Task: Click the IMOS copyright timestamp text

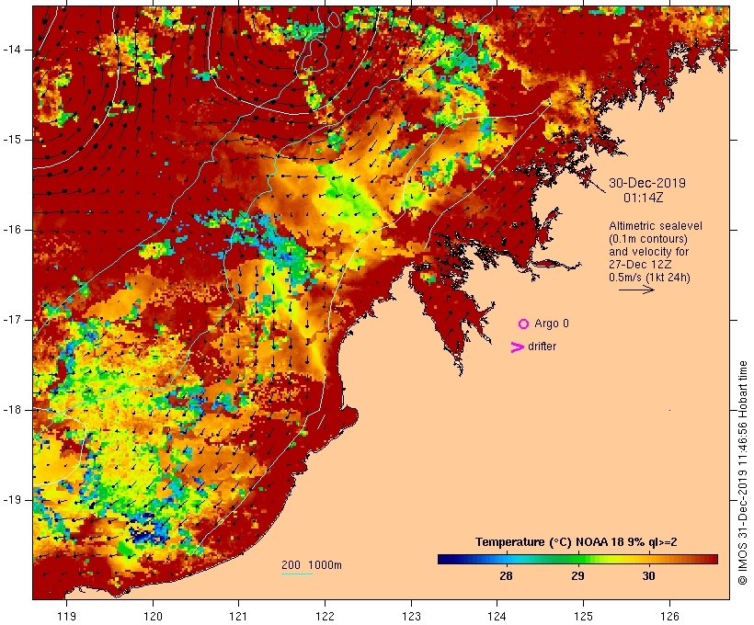Action: click(742, 473)
